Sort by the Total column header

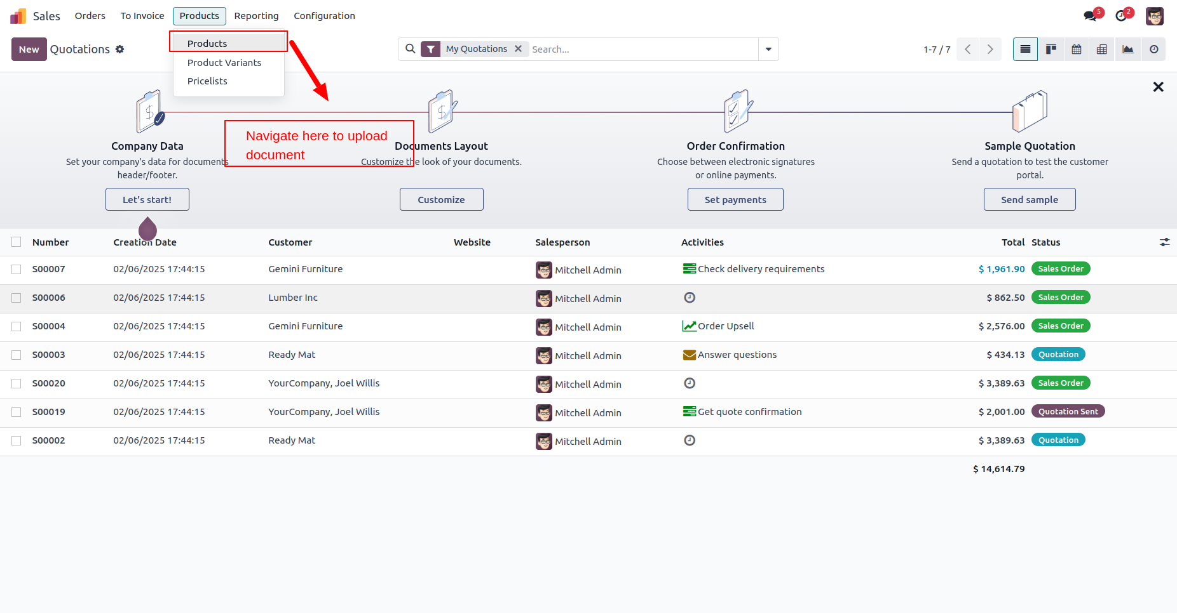point(1013,242)
